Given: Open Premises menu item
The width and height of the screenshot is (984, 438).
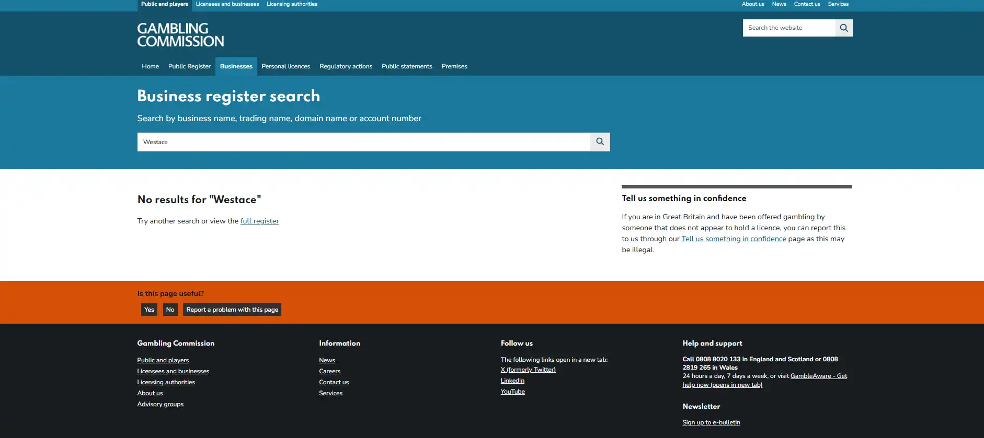Looking at the screenshot, I should point(454,66).
